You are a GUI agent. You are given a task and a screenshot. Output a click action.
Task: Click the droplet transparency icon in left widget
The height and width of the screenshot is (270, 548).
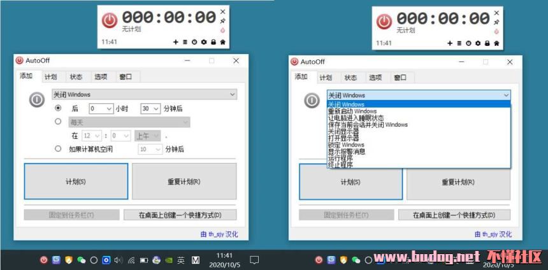(x=222, y=31)
